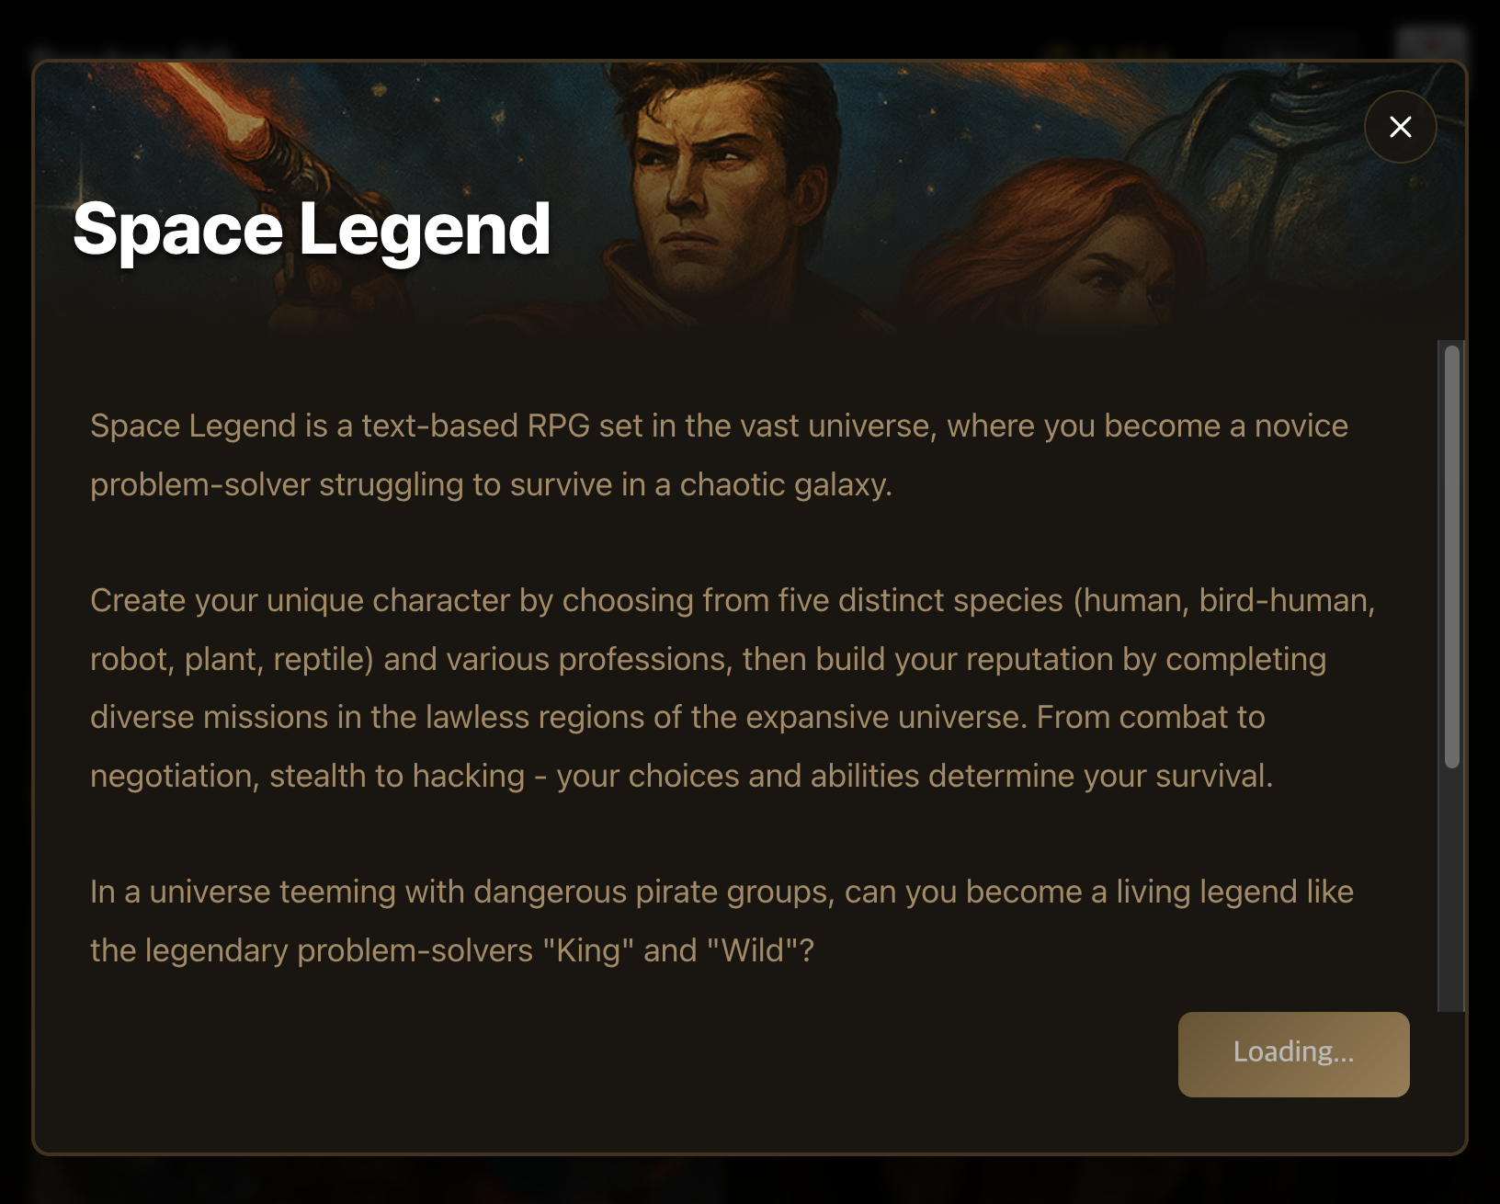
Task: Click the empty scrollbar track below the thumb
Action: click(x=1451, y=890)
